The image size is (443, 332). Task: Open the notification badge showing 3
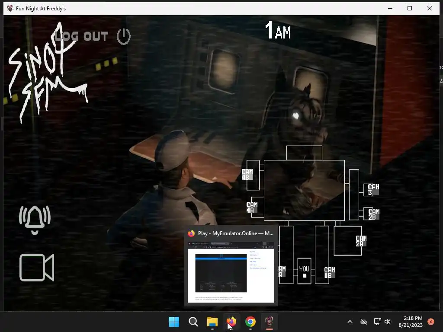pos(431,322)
